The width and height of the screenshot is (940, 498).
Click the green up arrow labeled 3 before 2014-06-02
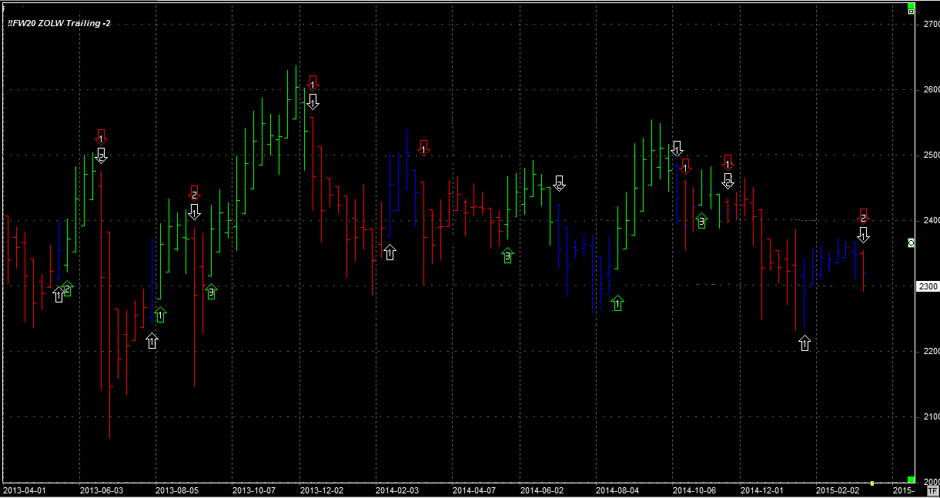click(x=507, y=256)
